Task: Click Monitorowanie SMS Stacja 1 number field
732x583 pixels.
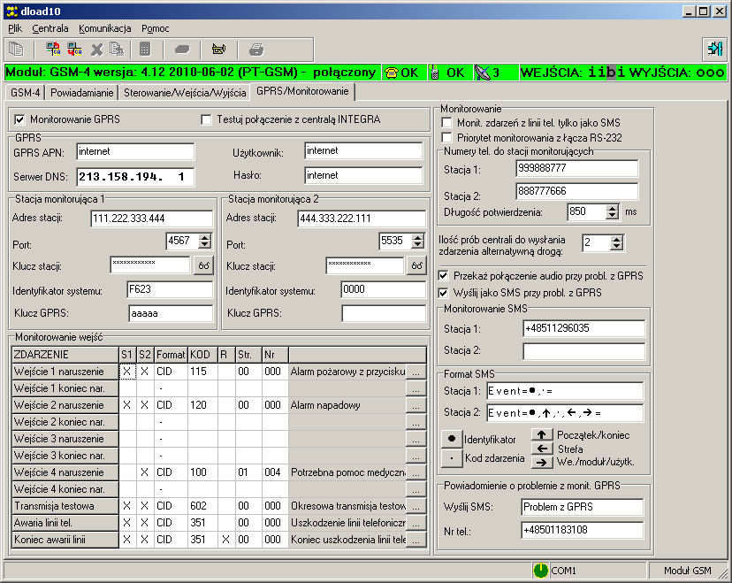Action: point(583,328)
